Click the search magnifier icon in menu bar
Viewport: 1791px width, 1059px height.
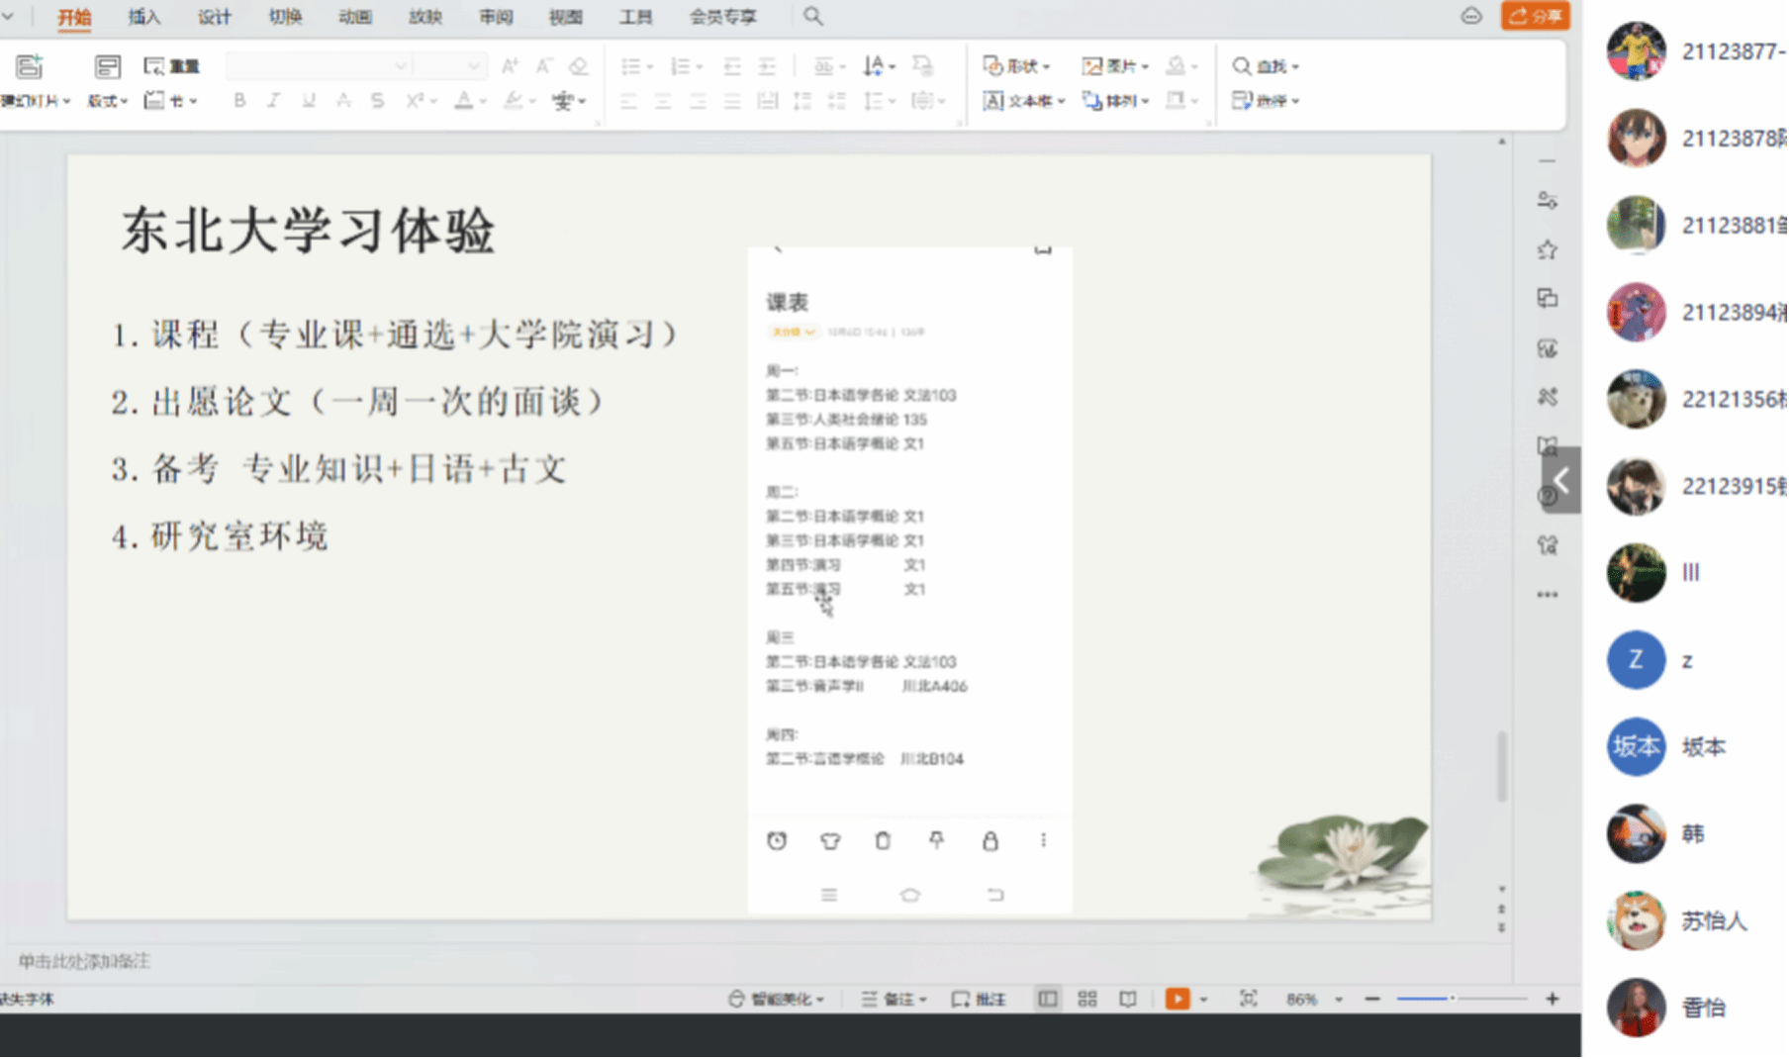click(x=812, y=17)
